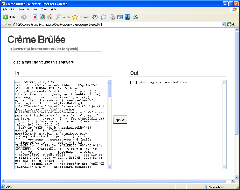Viewport: 240px width, 190px height.
Task: Click the "go >" button
Action: click(120, 120)
